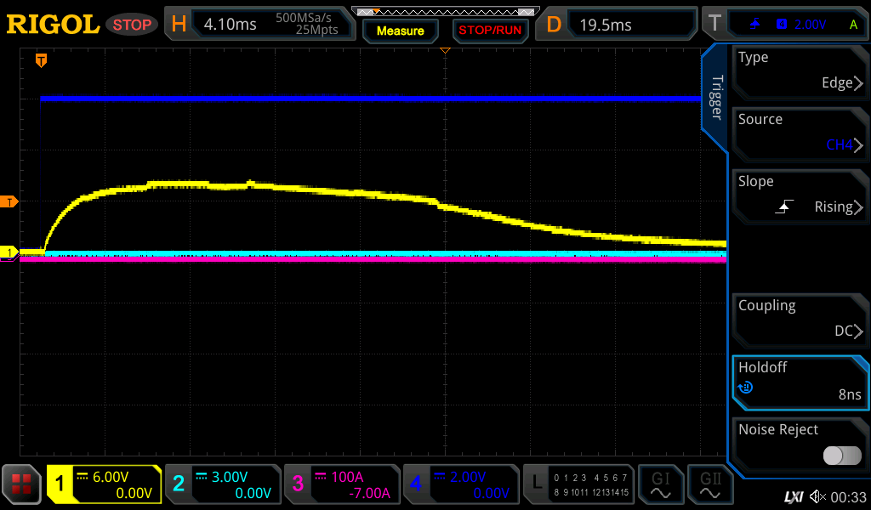Click the orange trigger position marker at top-left

(40, 60)
